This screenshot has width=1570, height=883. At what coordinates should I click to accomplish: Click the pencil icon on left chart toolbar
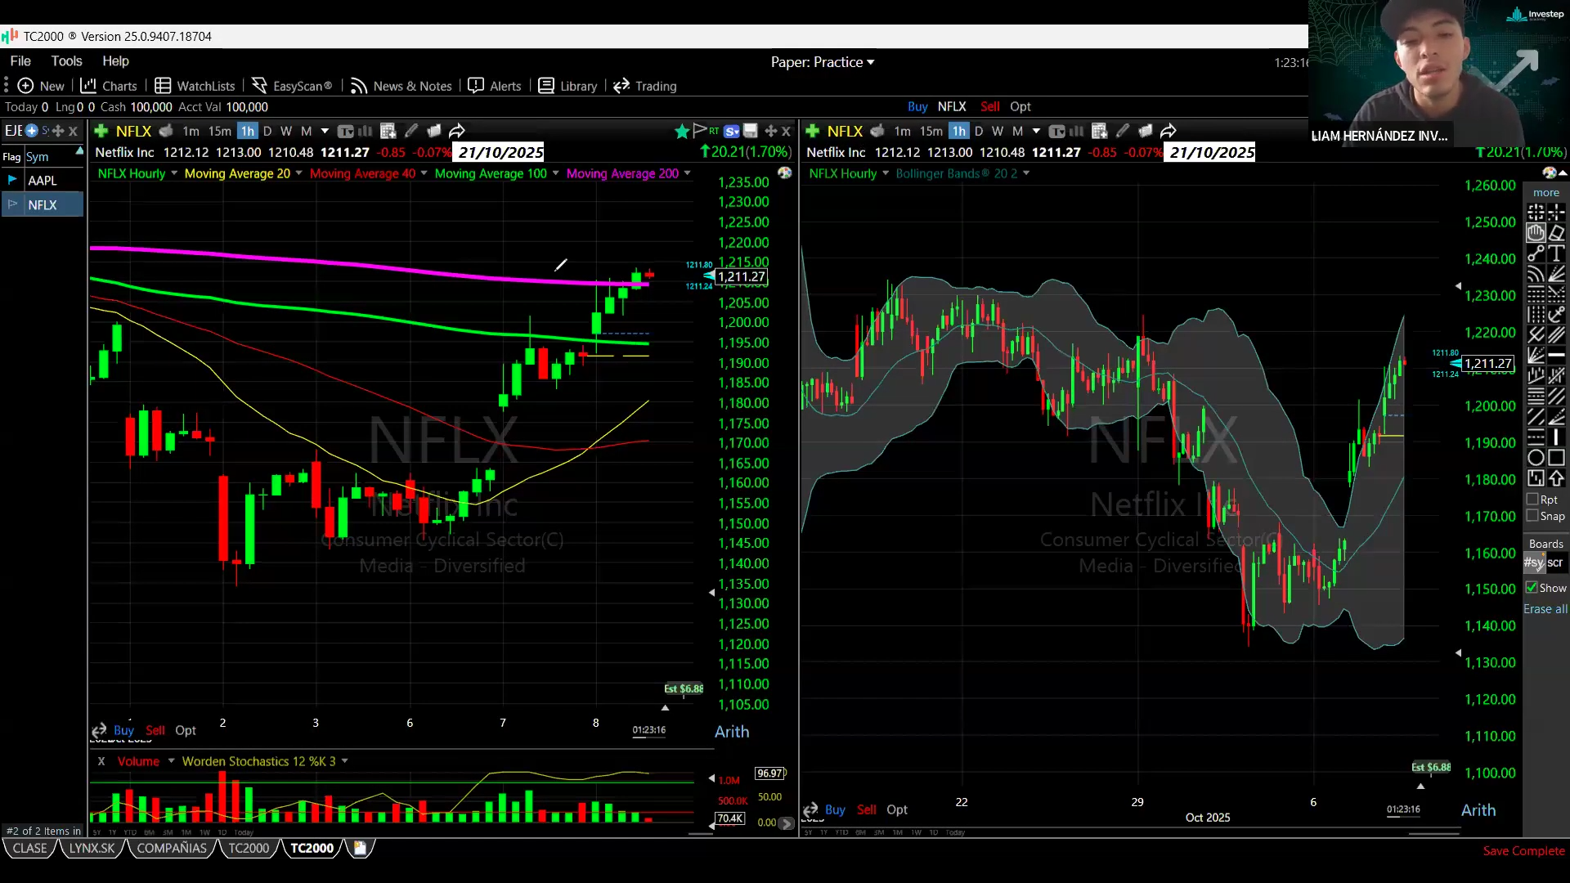411,131
